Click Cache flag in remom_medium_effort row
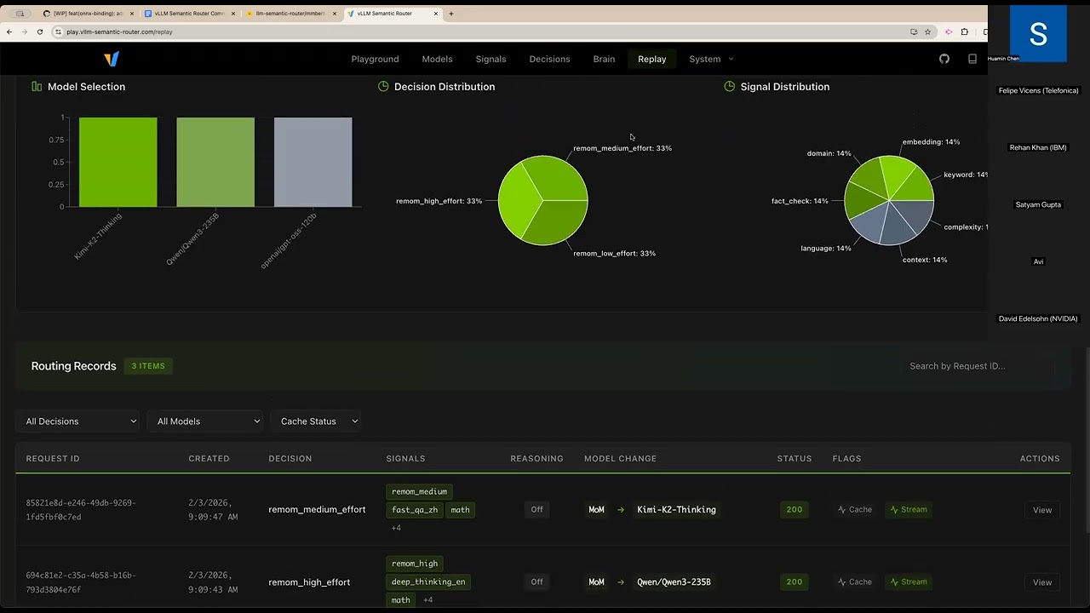Screen dimensions: 1090x613 pos(855,509)
